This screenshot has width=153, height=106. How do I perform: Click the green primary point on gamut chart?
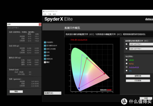(87, 58)
